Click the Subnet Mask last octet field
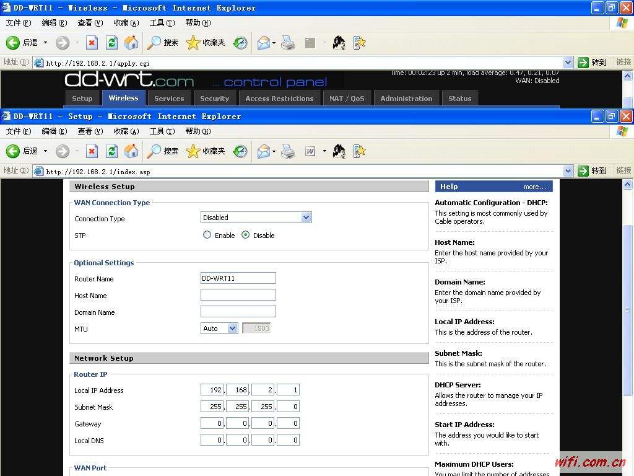634x476 pixels. (289, 407)
